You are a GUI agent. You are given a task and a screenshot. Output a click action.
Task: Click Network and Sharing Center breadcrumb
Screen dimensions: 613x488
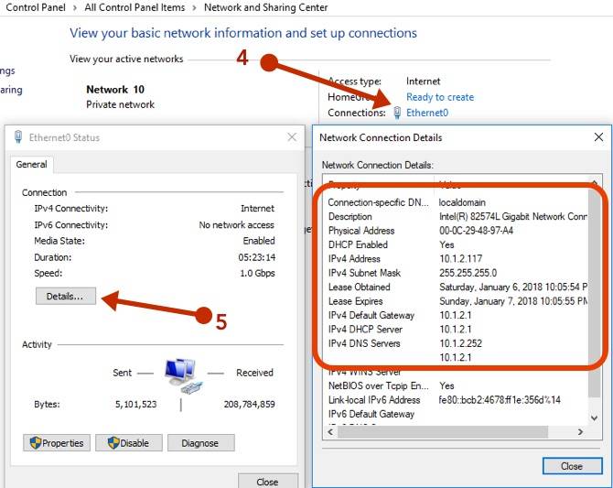click(266, 7)
